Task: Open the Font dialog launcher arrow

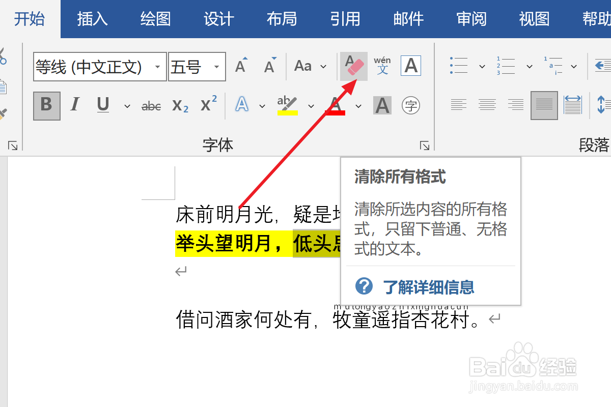Action: (424, 146)
